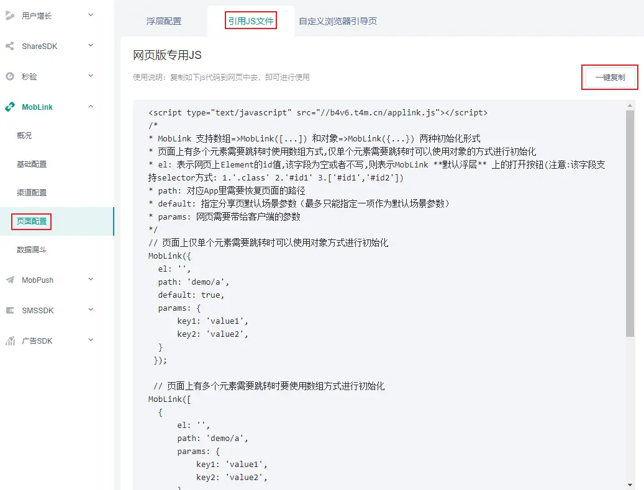Select the 引用JS文件 tab
The height and width of the screenshot is (490, 644).
[251, 21]
